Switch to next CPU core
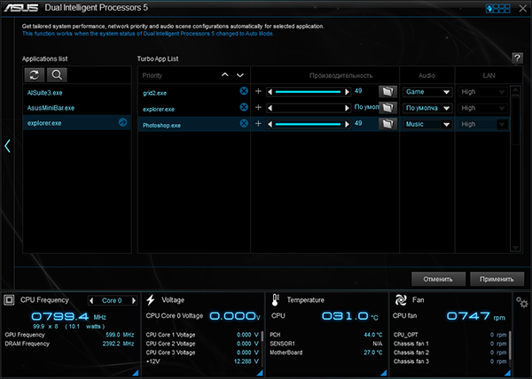This screenshot has width=532, height=379. (134, 300)
